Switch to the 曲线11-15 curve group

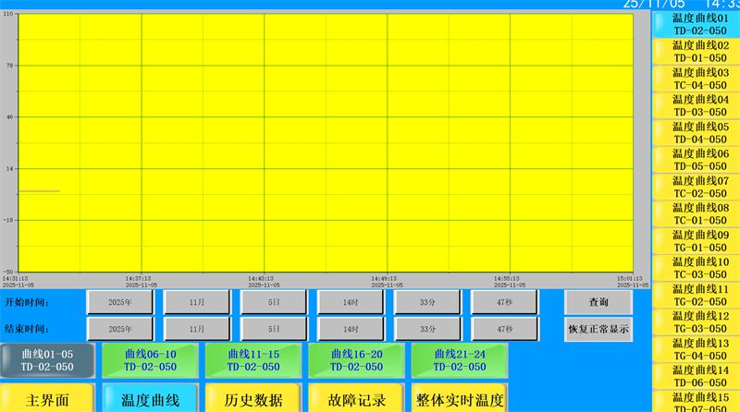click(x=253, y=359)
